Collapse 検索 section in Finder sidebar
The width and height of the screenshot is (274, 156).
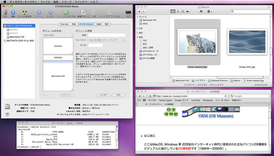tap(138, 37)
